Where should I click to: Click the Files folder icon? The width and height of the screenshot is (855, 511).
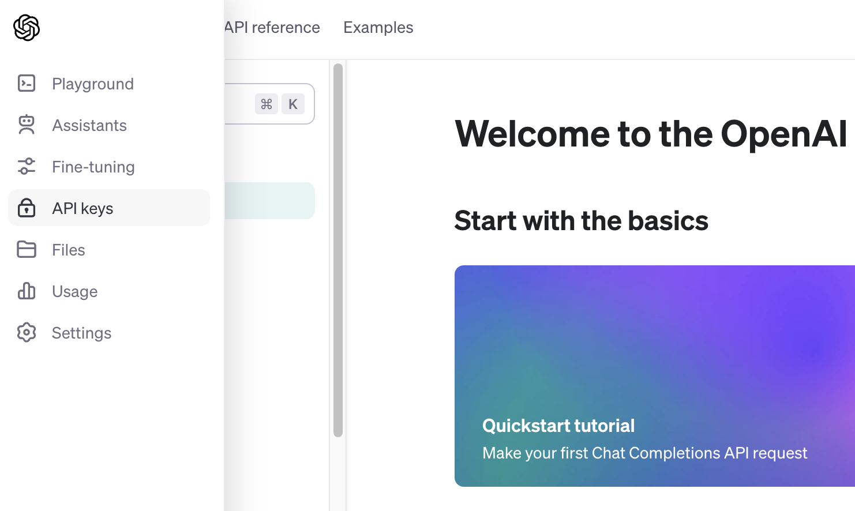pyautogui.click(x=27, y=250)
